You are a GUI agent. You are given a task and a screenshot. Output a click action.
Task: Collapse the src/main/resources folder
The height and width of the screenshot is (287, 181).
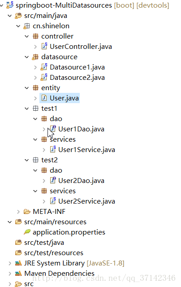10,222
